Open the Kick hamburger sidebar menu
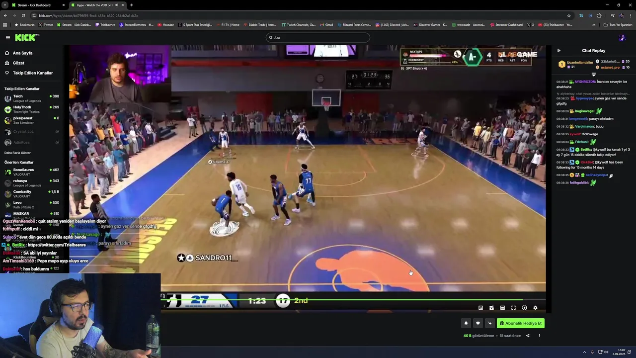The width and height of the screenshot is (636, 358). [x=8, y=37]
